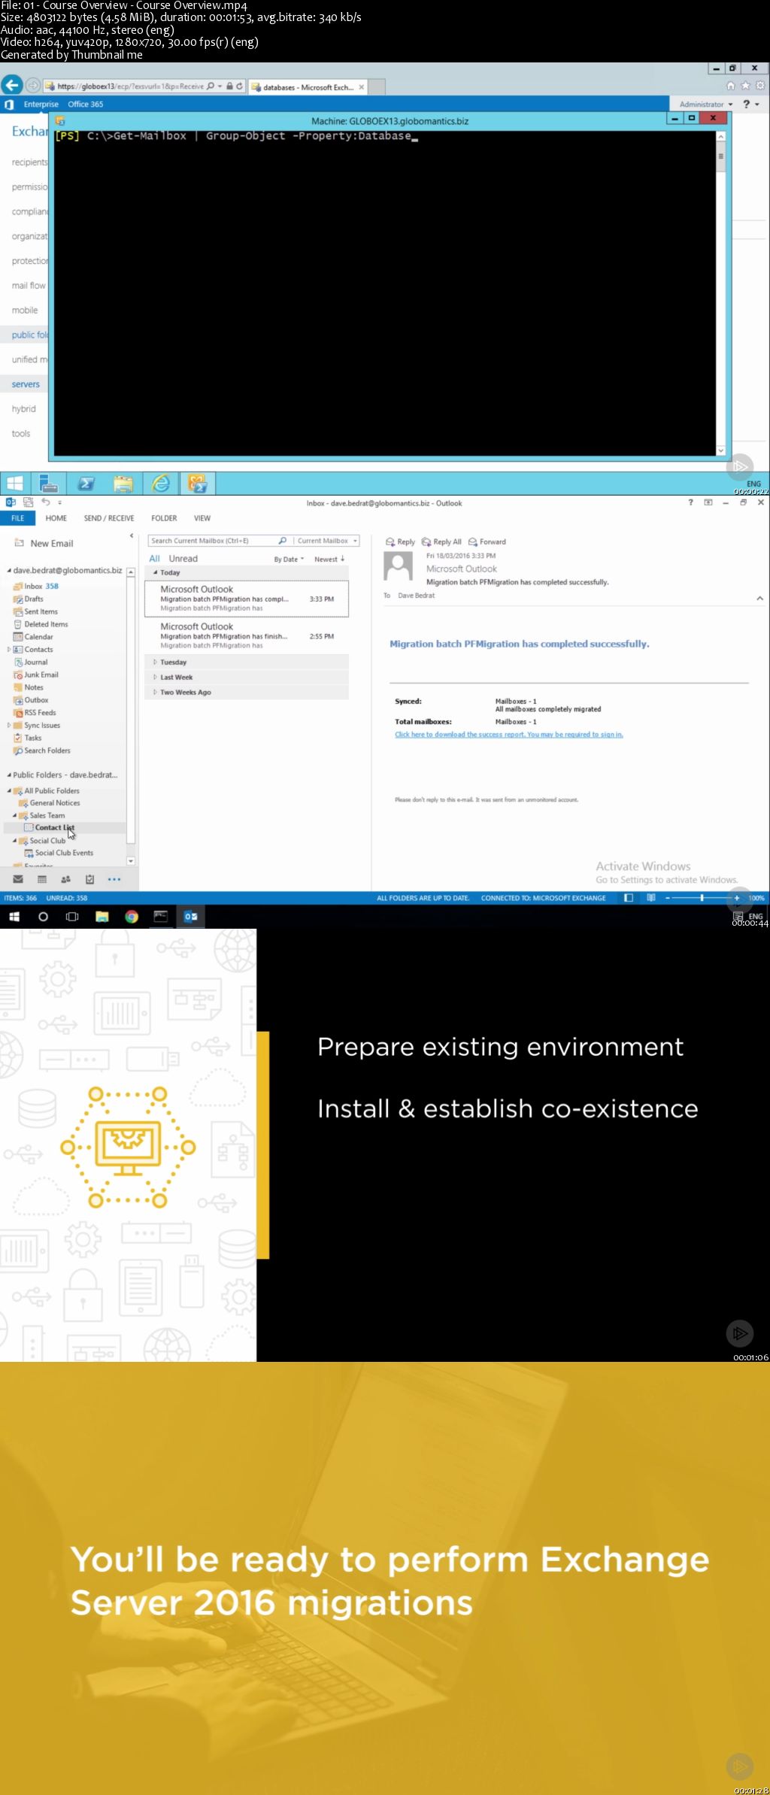Click the IE refresh icon in address bar
Viewport: 770px width, 1795px height.
coord(240,86)
